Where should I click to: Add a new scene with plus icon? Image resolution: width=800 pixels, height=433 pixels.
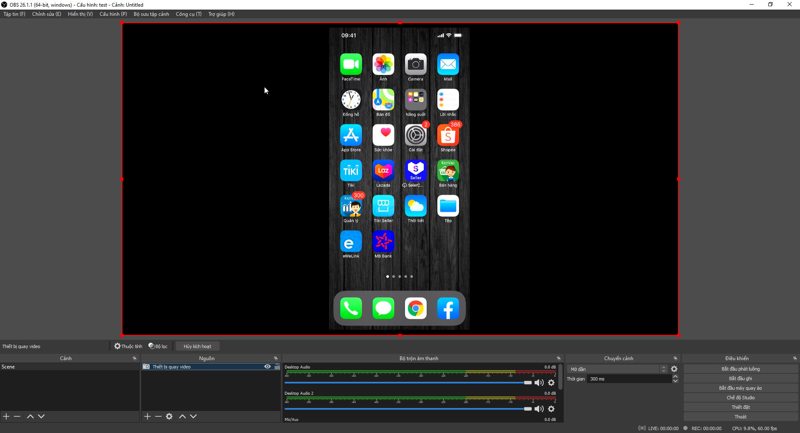pyautogui.click(x=6, y=416)
